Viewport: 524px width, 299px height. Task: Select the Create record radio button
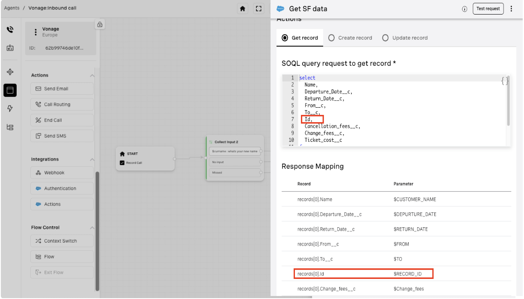click(331, 38)
